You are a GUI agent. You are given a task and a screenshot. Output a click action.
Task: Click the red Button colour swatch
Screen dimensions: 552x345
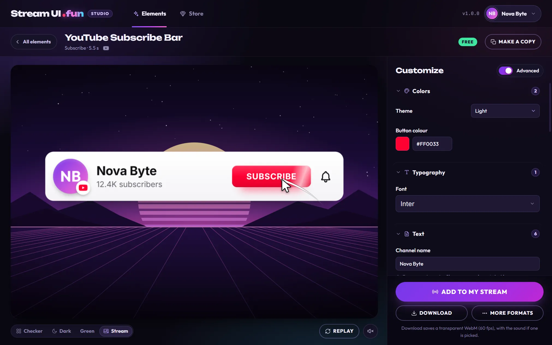[x=402, y=144]
